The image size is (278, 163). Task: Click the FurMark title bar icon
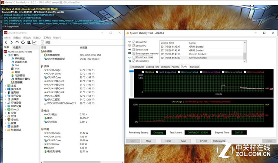tap(3, 3)
